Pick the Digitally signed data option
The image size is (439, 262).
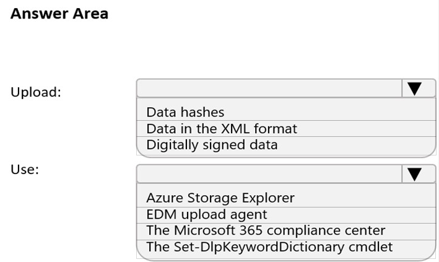212,145
